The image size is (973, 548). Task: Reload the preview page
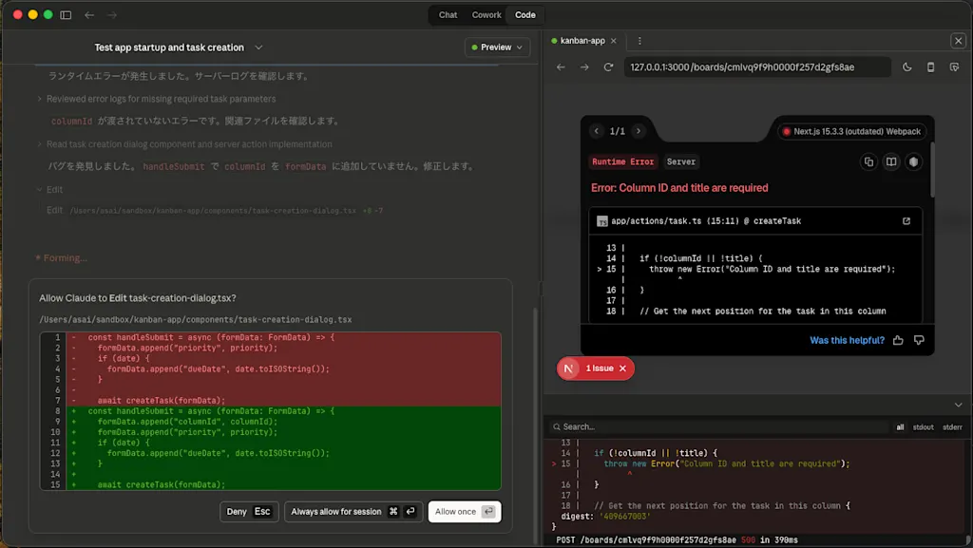609,66
